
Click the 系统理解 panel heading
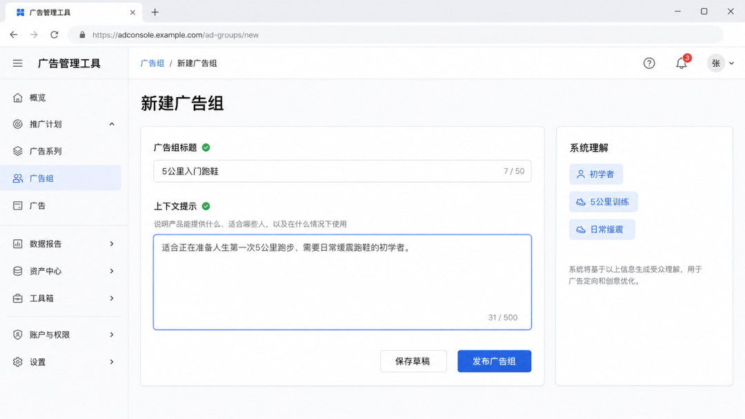[588, 148]
